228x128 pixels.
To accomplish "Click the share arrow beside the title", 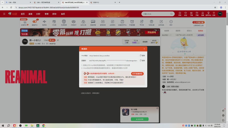I will coord(58,40).
